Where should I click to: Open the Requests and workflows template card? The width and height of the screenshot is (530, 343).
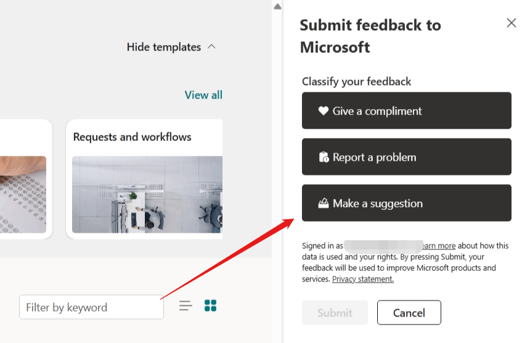click(x=144, y=179)
